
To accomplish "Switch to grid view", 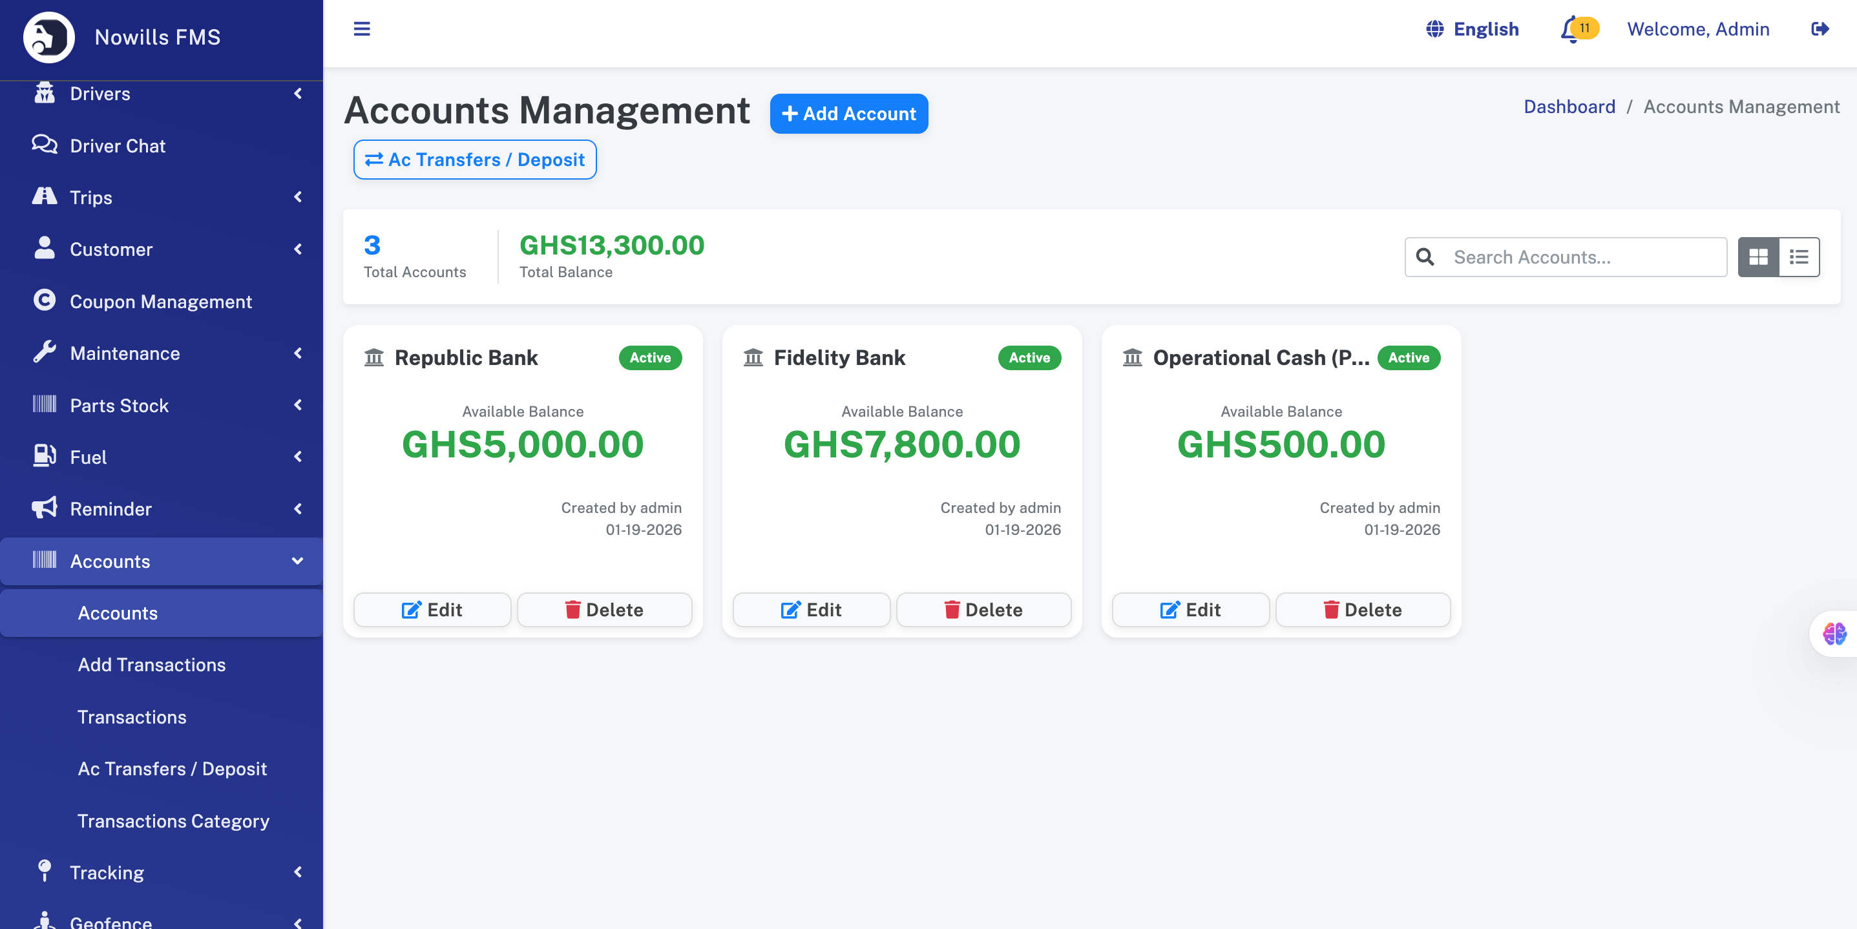I will [x=1758, y=257].
